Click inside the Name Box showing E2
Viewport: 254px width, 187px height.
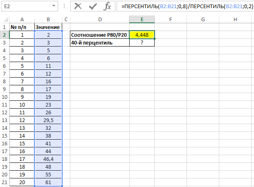pyautogui.click(x=25, y=7)
